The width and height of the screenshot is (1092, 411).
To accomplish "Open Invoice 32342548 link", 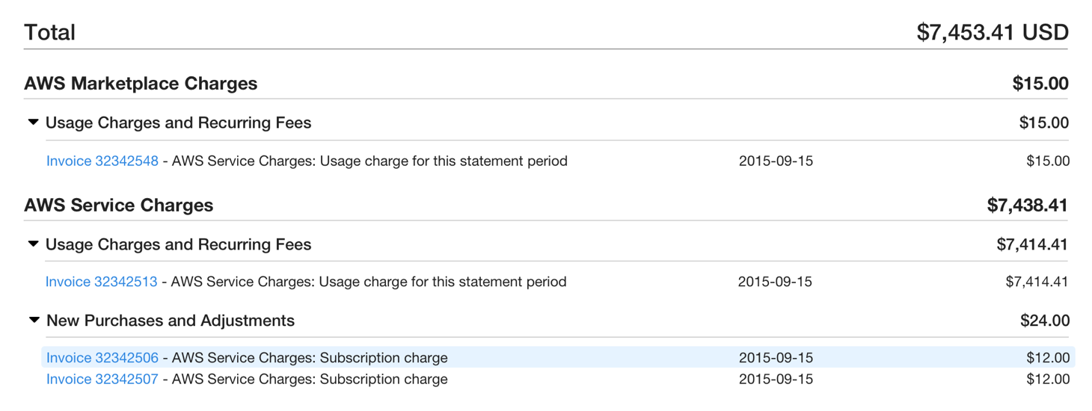I will pos(102,161).
